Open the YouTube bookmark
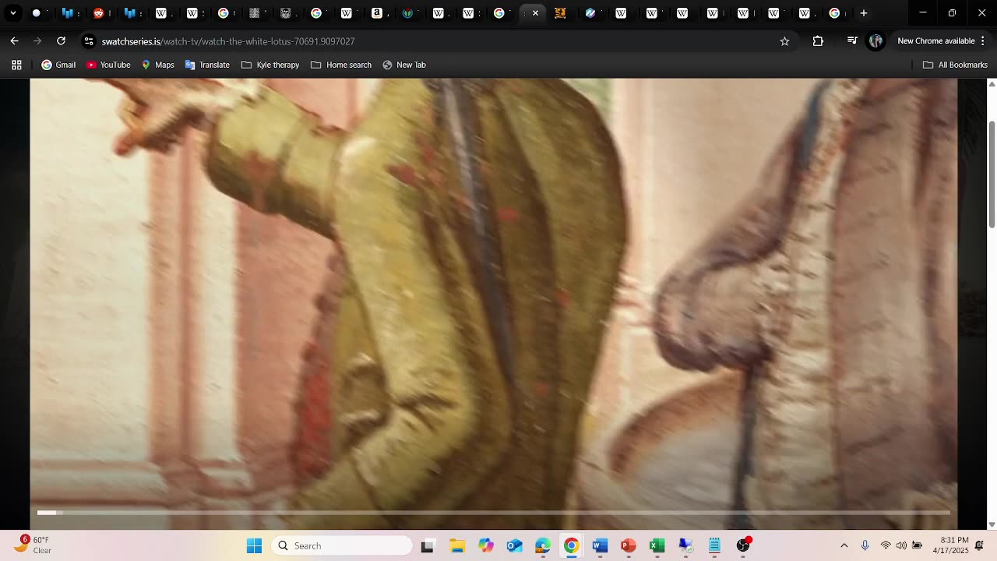 pos(108,65)
